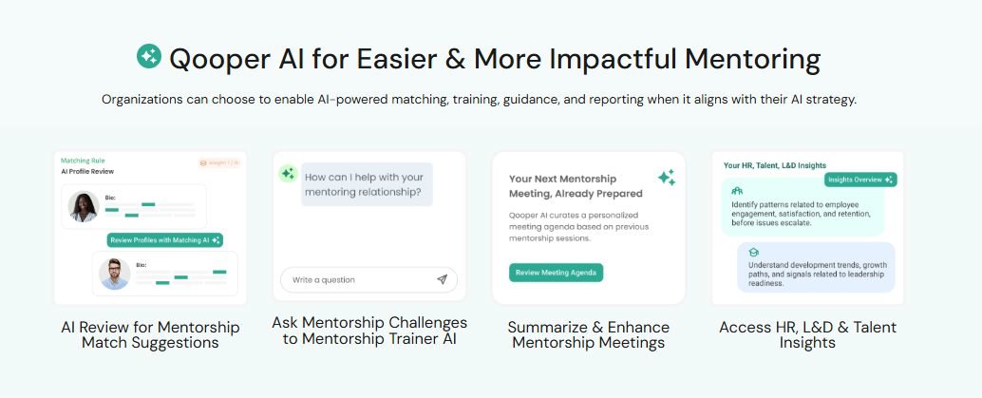Click sparkle icon on Review Profiles button
This screenshot has width=982, height=398.
point(217,240)
